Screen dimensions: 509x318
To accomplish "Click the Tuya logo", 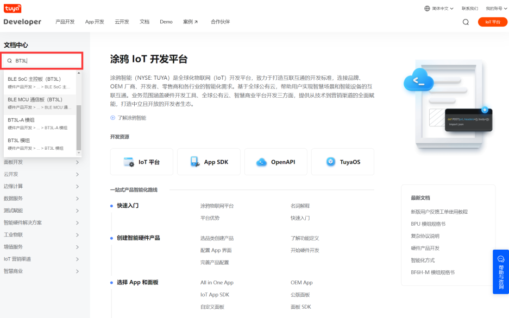I will point(12,9).
